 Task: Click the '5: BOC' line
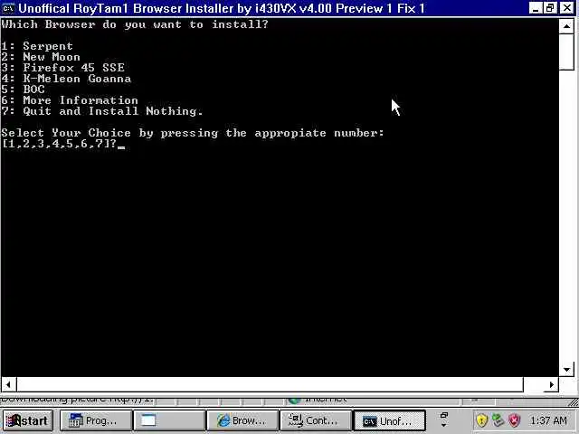pos(23,90)
